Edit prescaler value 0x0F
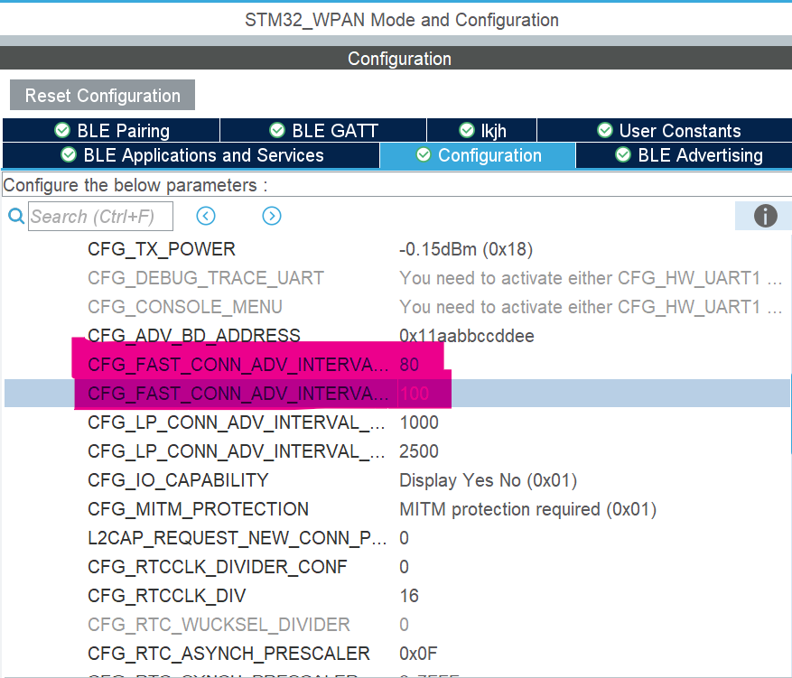792x678 pixels. [418, 654]
